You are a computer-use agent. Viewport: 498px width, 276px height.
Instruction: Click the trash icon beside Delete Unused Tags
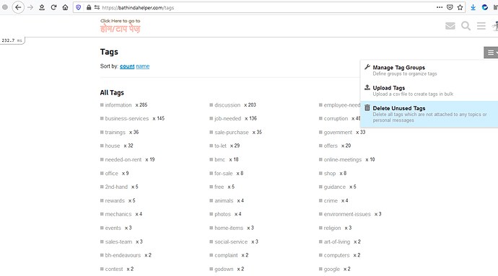coord(367,108)
